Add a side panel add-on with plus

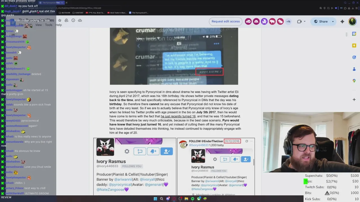[x=354, y=99]
